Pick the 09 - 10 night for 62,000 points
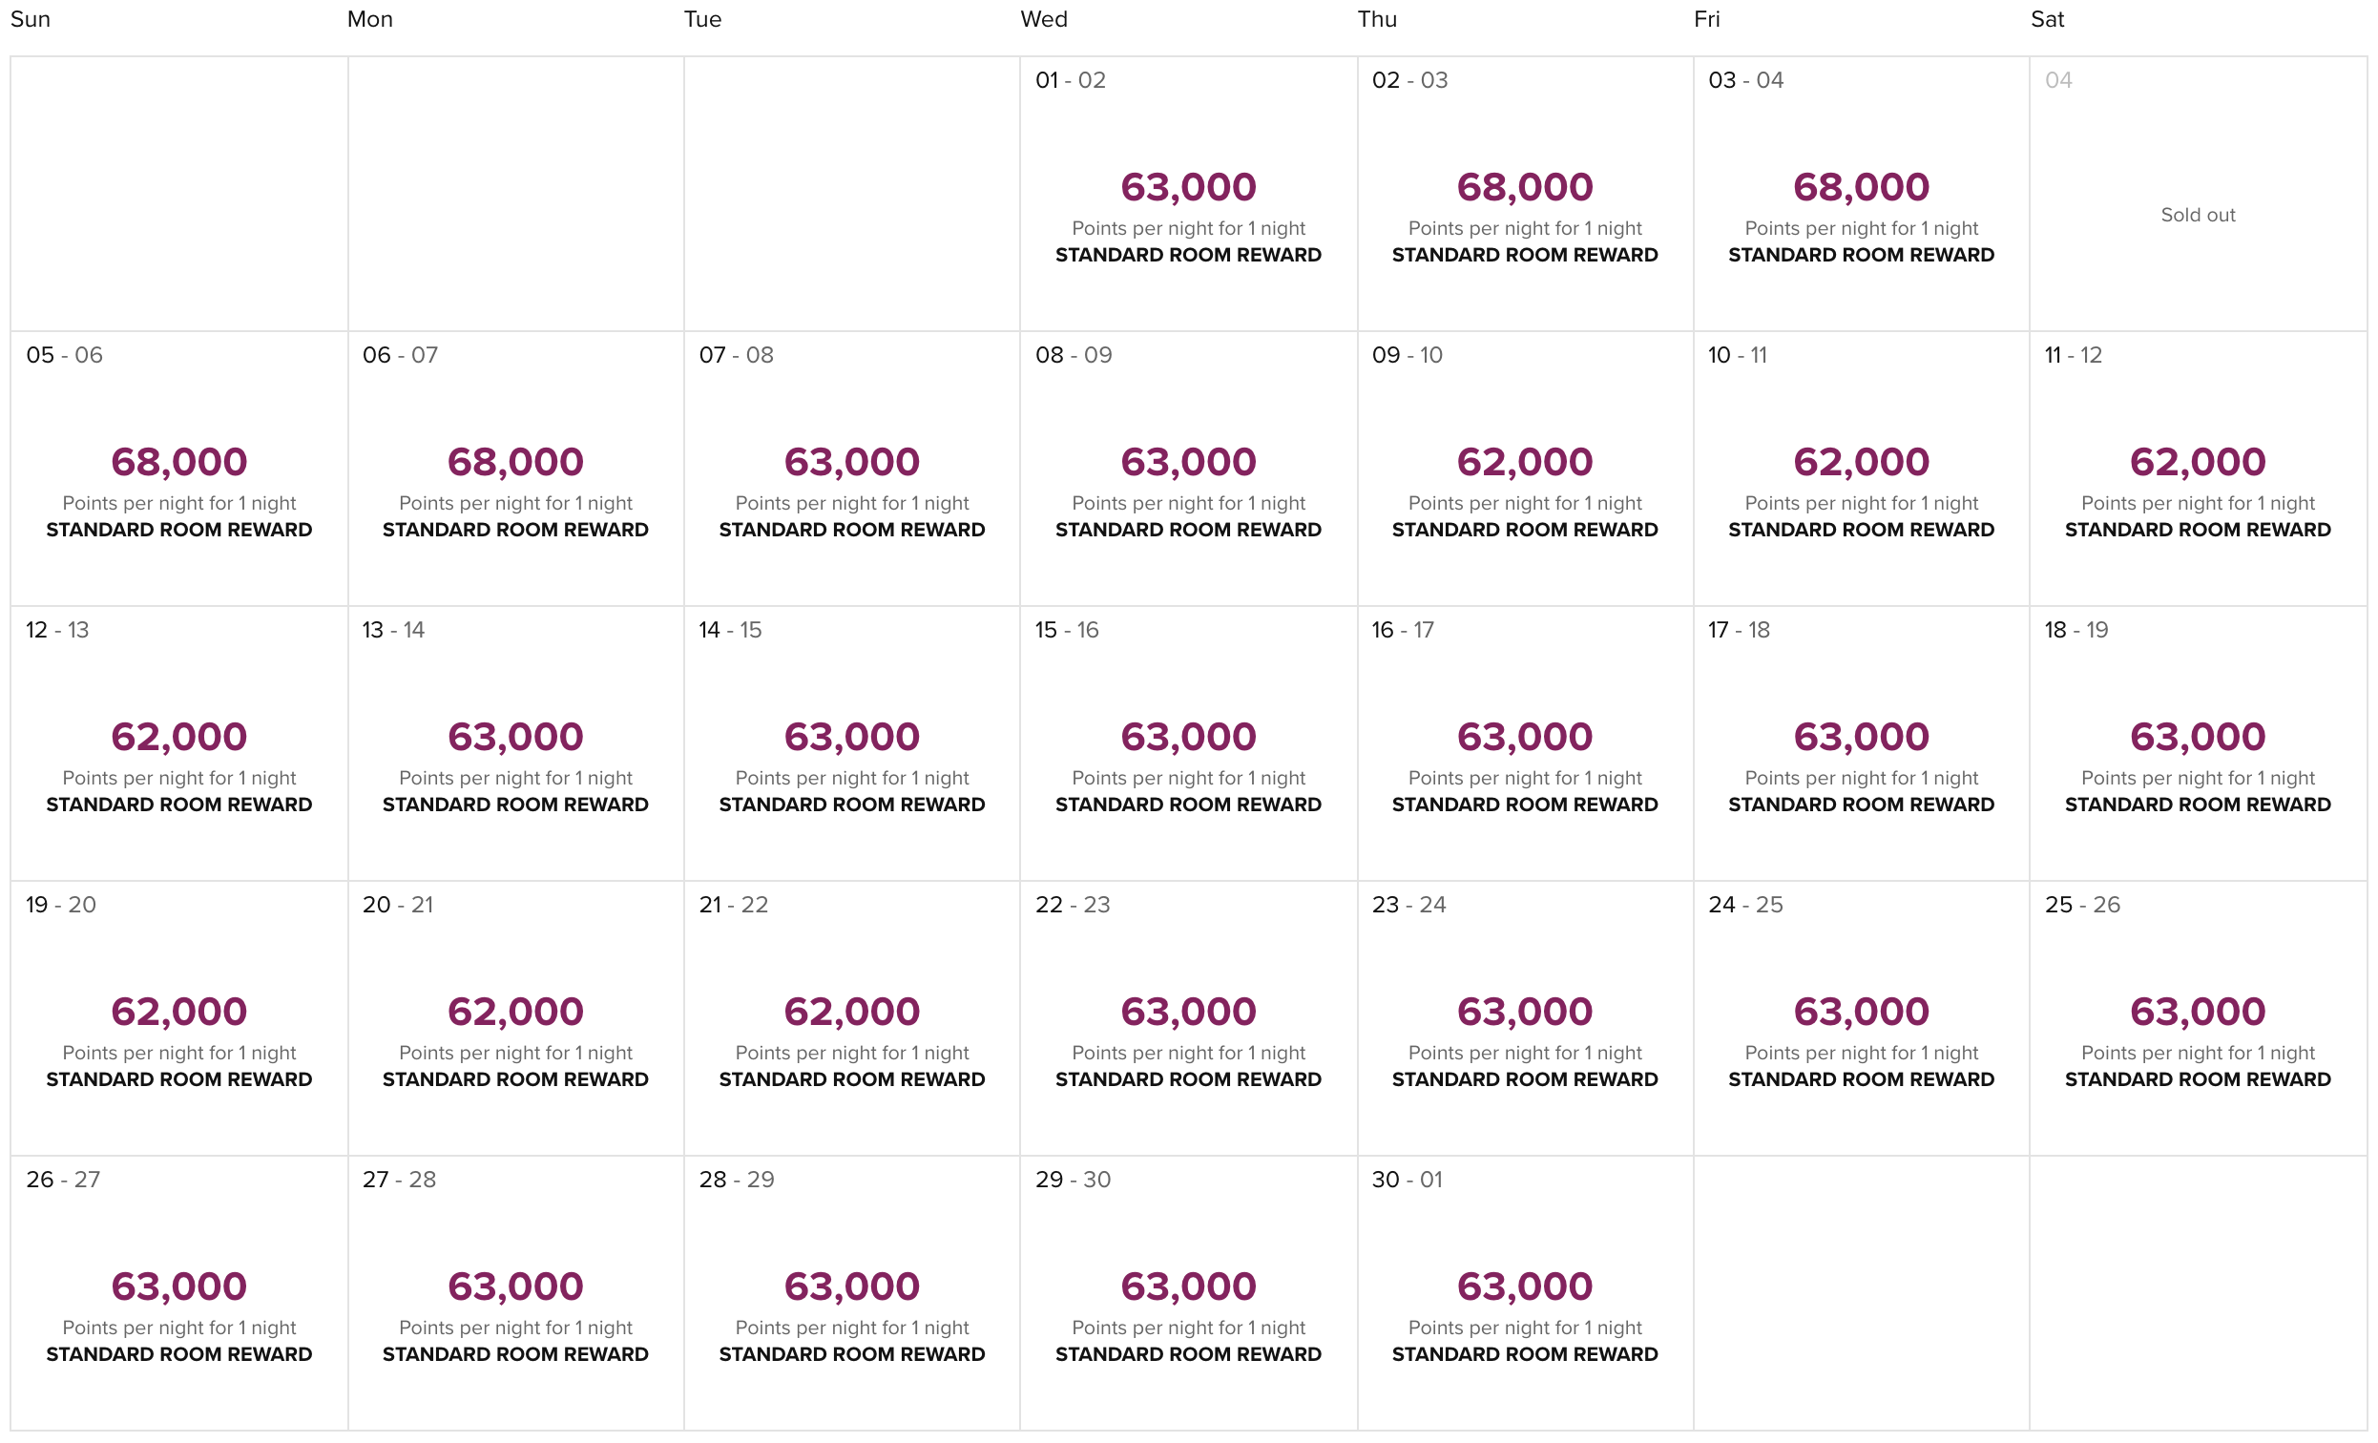 pos(1525,469)
